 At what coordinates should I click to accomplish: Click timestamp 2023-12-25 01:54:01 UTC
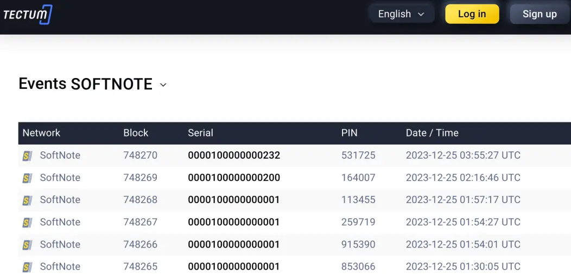pos(463,244)
